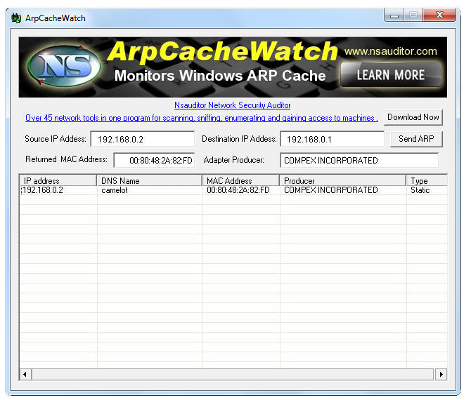Follow the 'Over 45 network tools' link
471x400 pixels.
[x=201, y=118]
